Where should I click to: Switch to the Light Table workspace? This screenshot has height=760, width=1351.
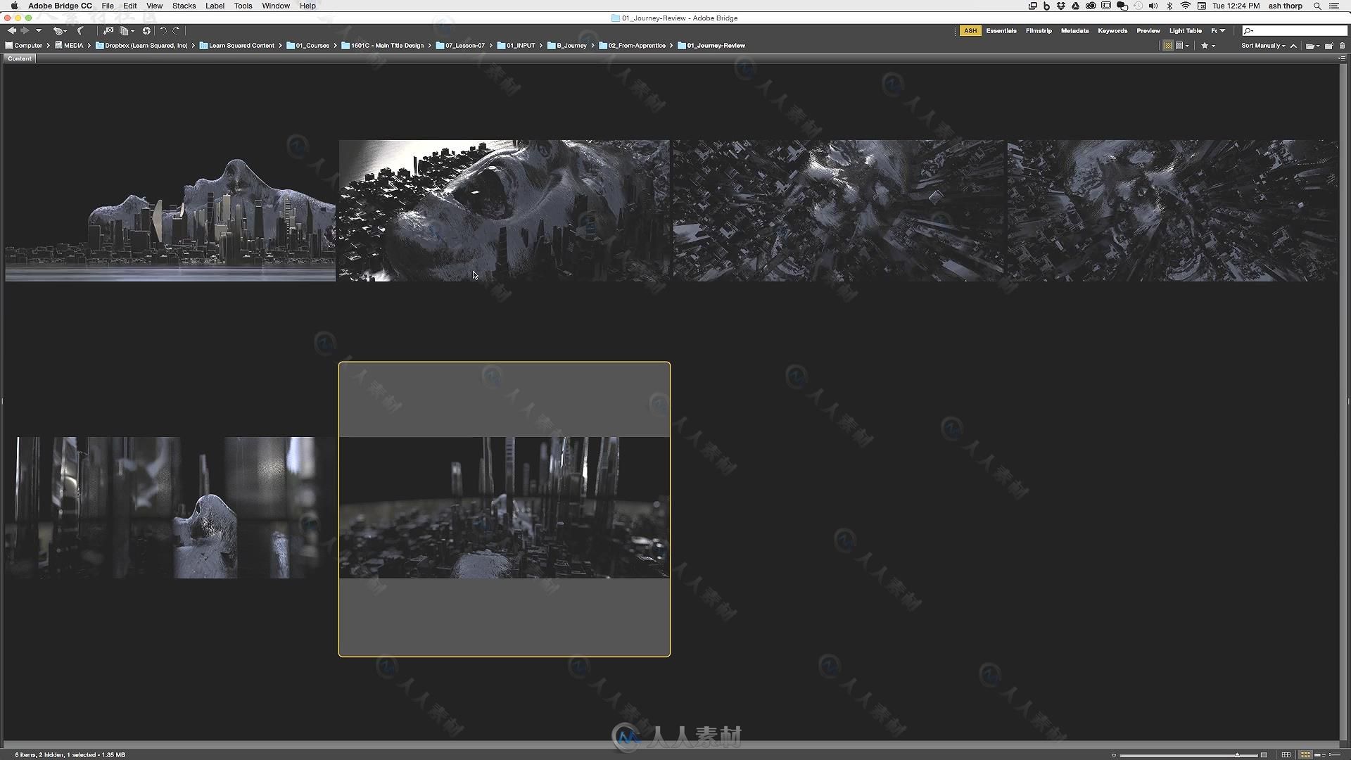(1185, 31)
